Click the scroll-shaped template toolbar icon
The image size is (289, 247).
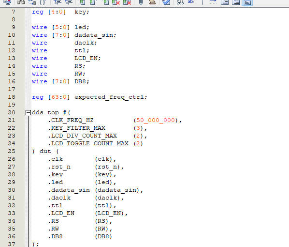pos(152,2)
